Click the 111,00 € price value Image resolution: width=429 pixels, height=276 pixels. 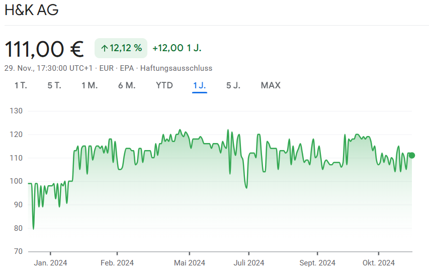click(44, 49)
